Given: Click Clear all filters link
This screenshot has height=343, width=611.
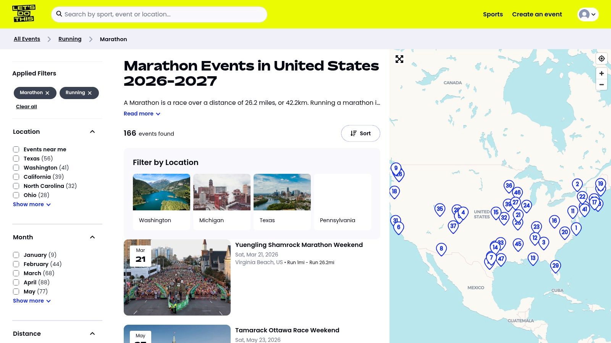Looking at the screenshot, I should [x=26, y=107].
